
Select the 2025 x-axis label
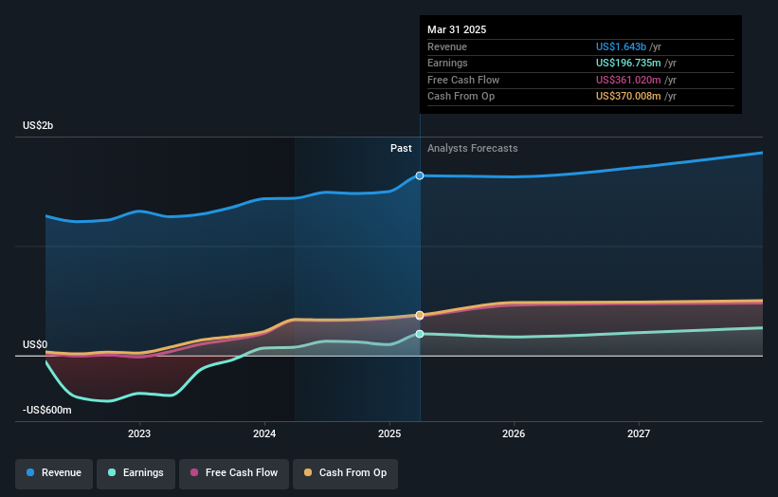point(389,434)
